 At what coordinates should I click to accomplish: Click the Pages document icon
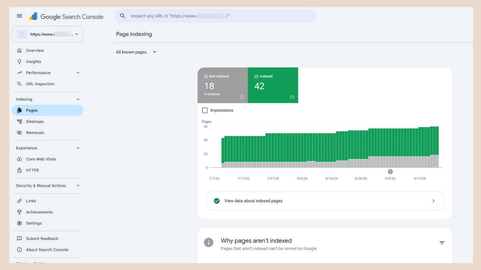point(19,110)
